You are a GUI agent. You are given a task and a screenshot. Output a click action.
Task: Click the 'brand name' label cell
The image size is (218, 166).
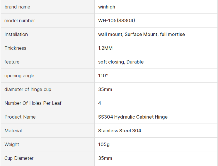pyautogui.click(x=17, y=7)
